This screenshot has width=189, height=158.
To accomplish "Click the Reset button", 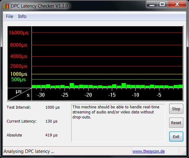I will click(x=176, y=123).
